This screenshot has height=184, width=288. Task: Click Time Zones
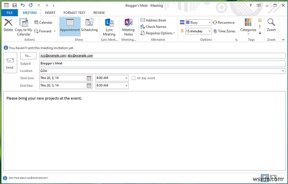pyautogui.click(x=224, y=31)
